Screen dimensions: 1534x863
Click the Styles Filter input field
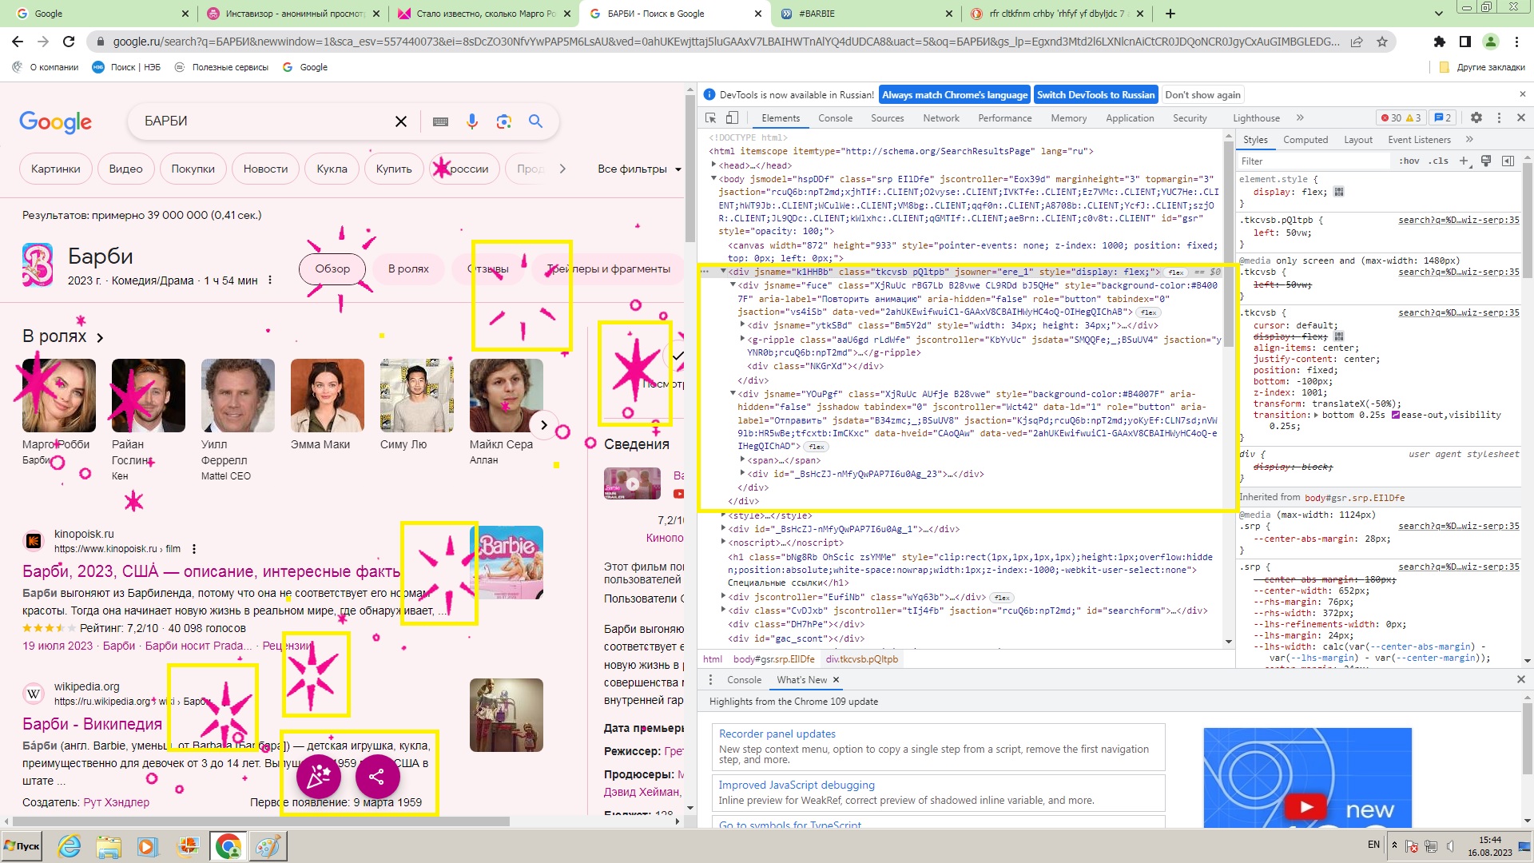point(1314,161)
